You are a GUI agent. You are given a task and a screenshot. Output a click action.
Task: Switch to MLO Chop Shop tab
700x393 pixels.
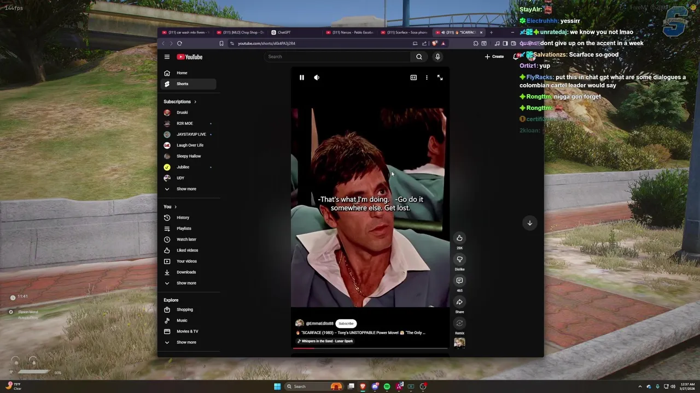[x=241, y=32]
